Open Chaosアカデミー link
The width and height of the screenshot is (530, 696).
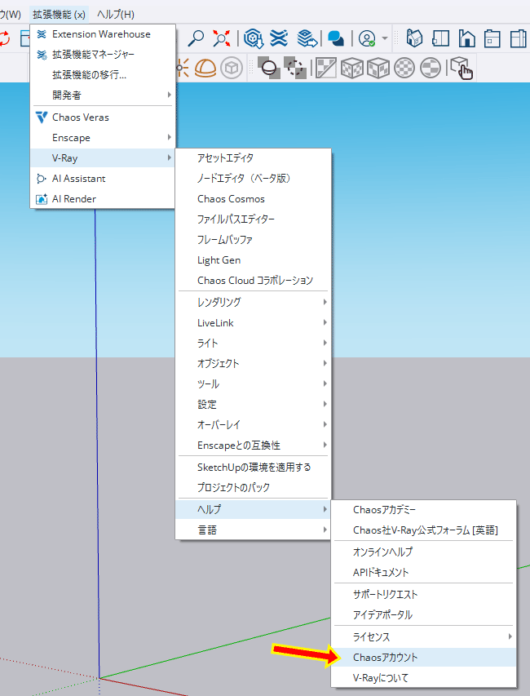424,510
